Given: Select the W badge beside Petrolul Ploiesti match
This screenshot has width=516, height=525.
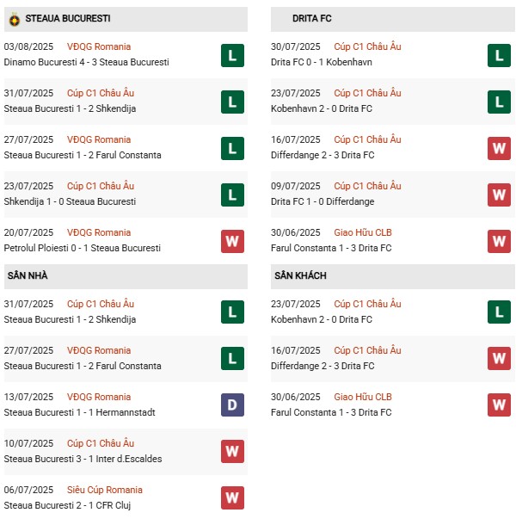Looking at the screenshot, I should point(231,242).
